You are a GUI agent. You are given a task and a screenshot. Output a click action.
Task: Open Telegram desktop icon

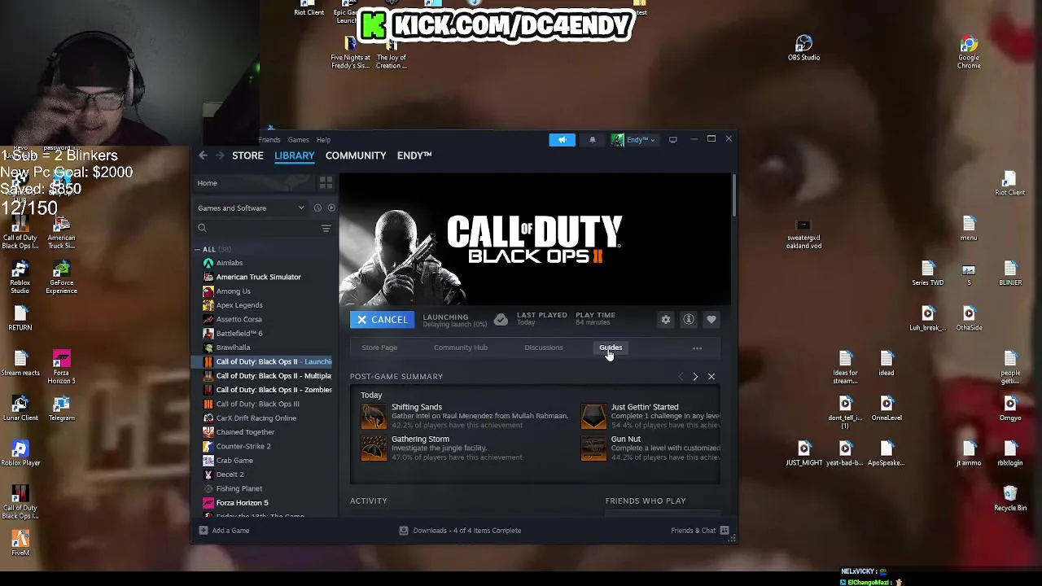61,409
